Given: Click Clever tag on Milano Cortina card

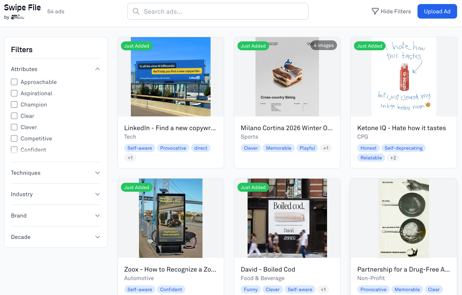Looking at the screenshot, I should point(251,148).
